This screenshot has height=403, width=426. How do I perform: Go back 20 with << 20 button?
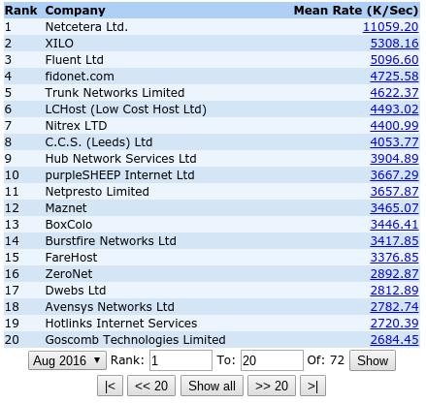151,386
